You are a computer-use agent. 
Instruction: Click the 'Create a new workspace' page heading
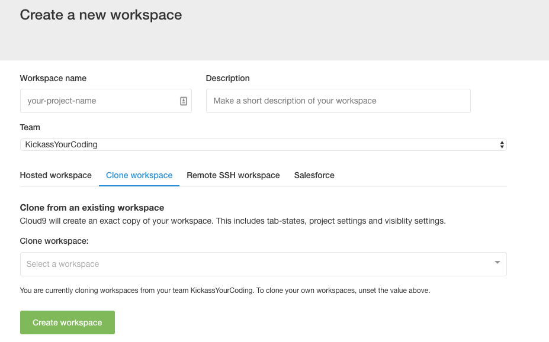coord(101,15)
